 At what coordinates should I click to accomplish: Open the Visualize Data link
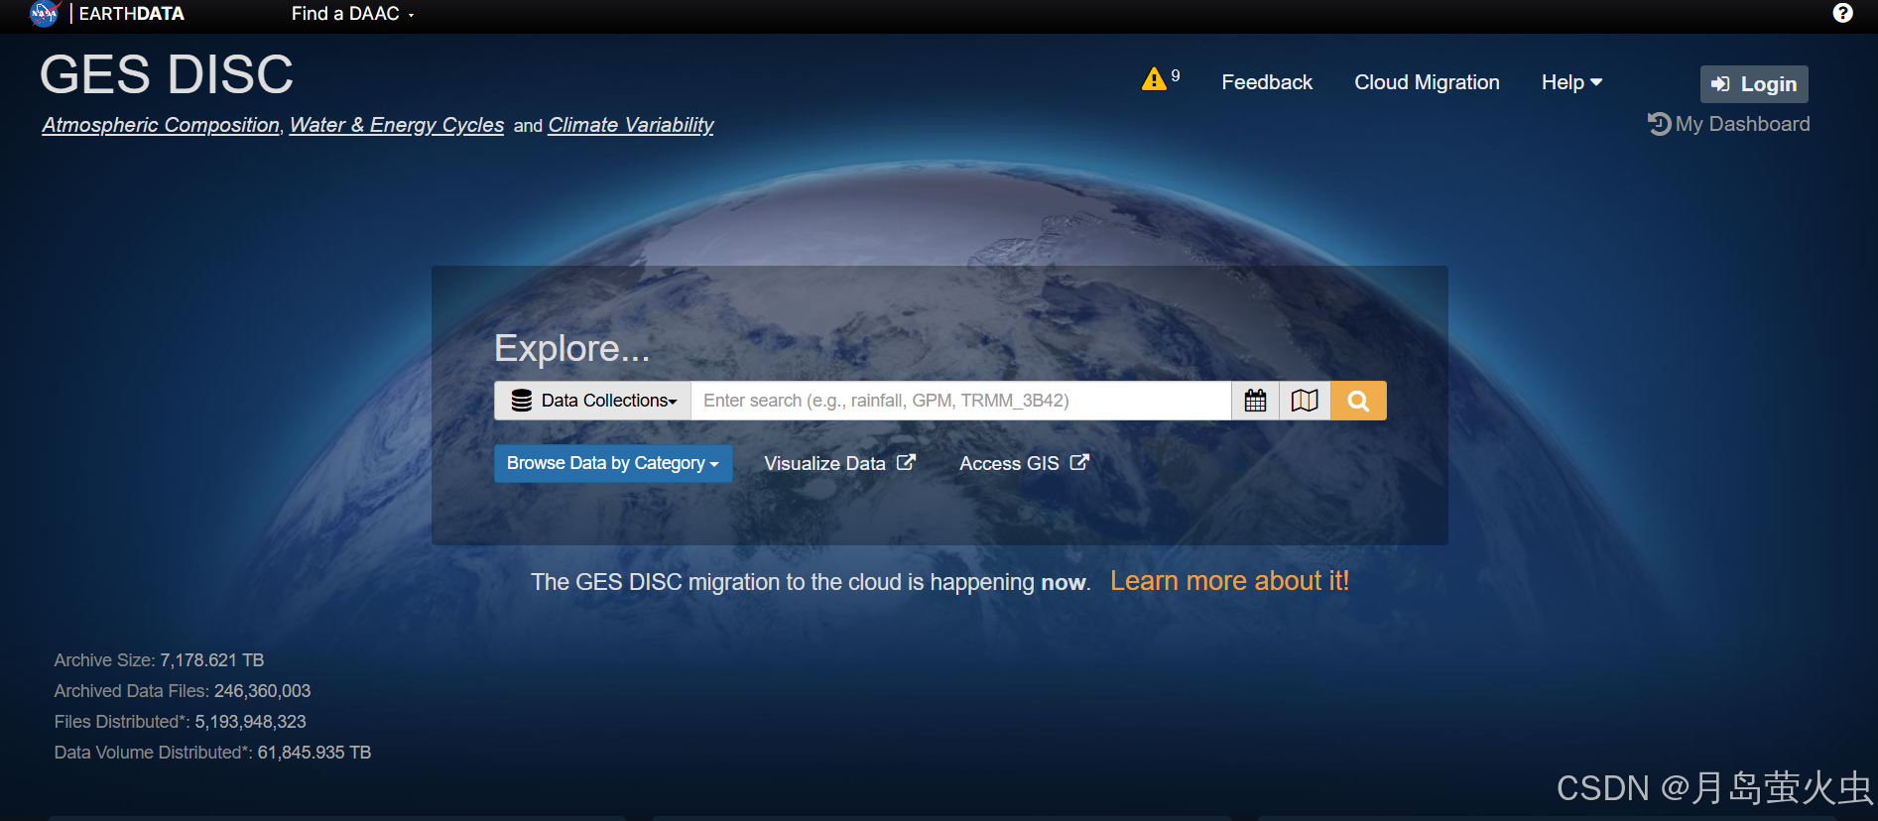click(839, 463)
